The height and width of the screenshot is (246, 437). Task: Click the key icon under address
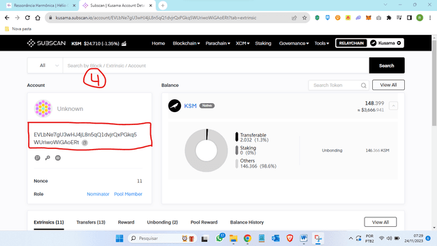[x=48, y=158]
